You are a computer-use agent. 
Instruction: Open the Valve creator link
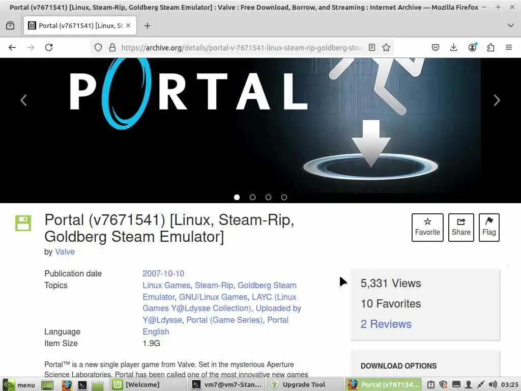(x=65, y=252)
